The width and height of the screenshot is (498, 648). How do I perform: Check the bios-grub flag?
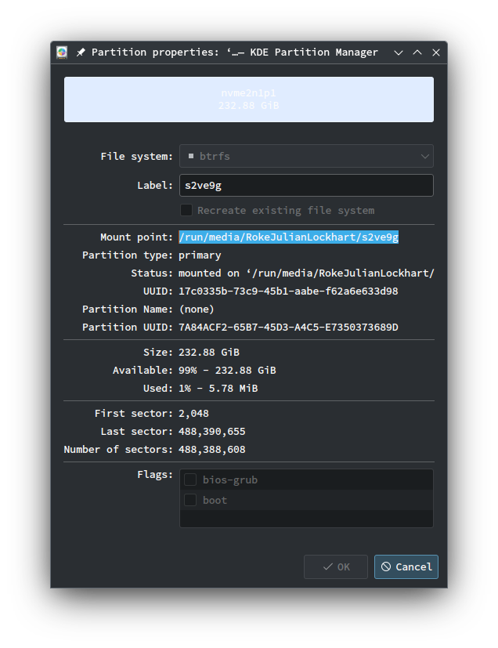coord(190,480)
